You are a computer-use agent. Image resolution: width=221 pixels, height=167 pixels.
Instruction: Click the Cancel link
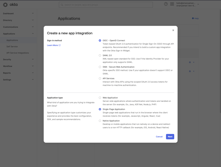[159, 137]
